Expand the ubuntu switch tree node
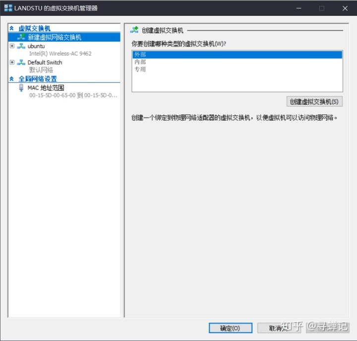 coord(12,46)
